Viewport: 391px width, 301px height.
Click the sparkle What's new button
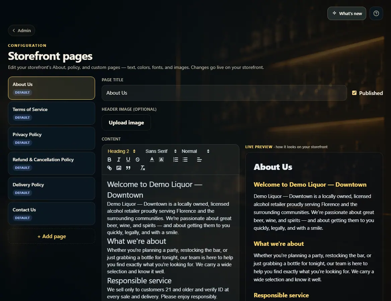point(346,13)
